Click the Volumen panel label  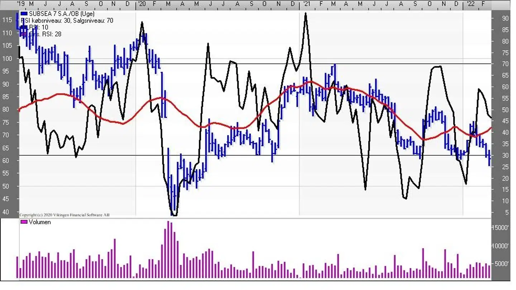coord(39,222)
